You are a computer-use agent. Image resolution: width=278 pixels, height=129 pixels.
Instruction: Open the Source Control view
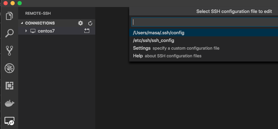coord(9,51)
